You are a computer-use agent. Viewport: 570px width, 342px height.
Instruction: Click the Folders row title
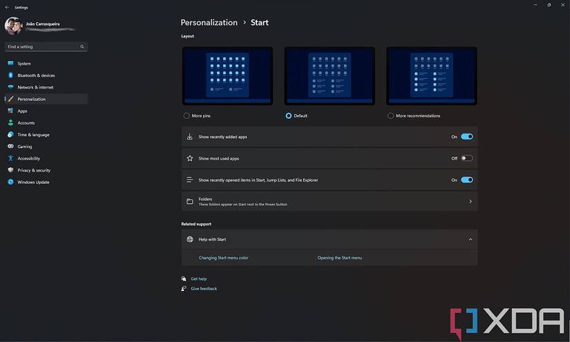205,199
